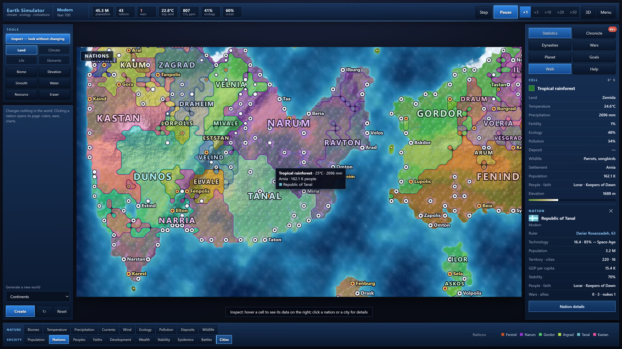Open the Menu
Screen dimensions: 622x349
coord(606,12)
